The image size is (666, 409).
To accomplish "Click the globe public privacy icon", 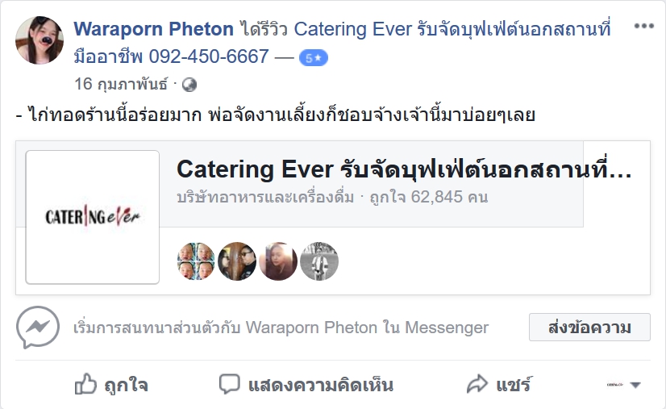I will [189, 85].
